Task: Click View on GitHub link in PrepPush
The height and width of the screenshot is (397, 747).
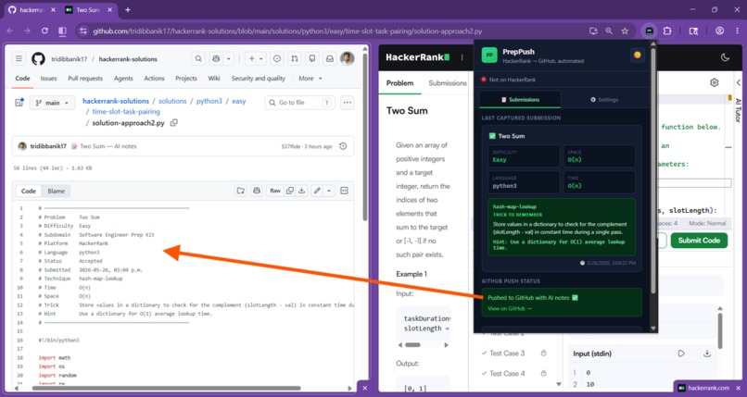Action: pyautogui.click(x=509, y=308)
